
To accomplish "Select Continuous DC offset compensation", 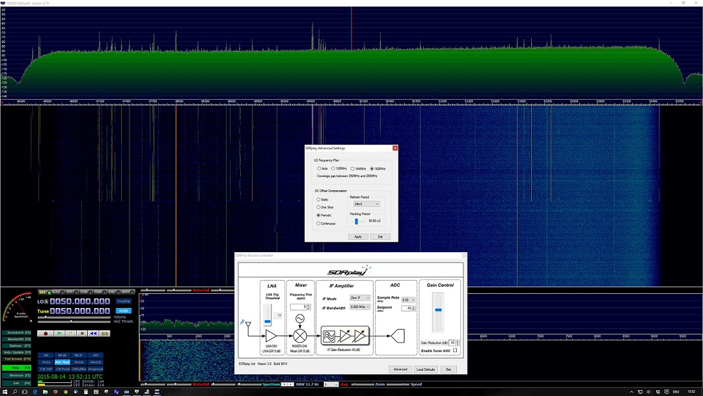I will [326, 223].
